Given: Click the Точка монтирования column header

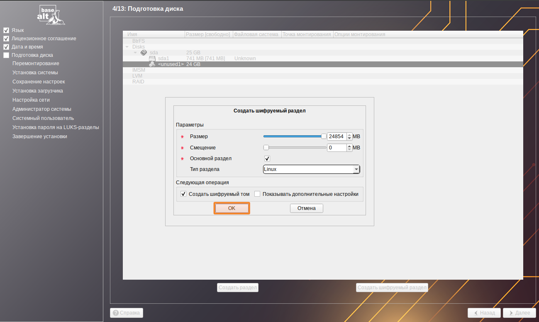Looking at the screenshot, I should 307,34.
